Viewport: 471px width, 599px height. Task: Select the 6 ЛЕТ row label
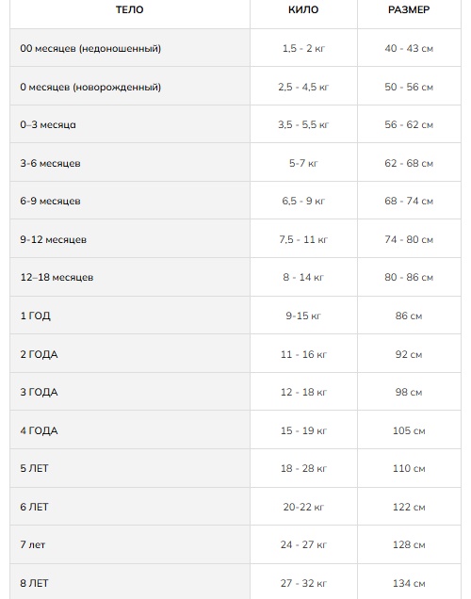point(34,507)
